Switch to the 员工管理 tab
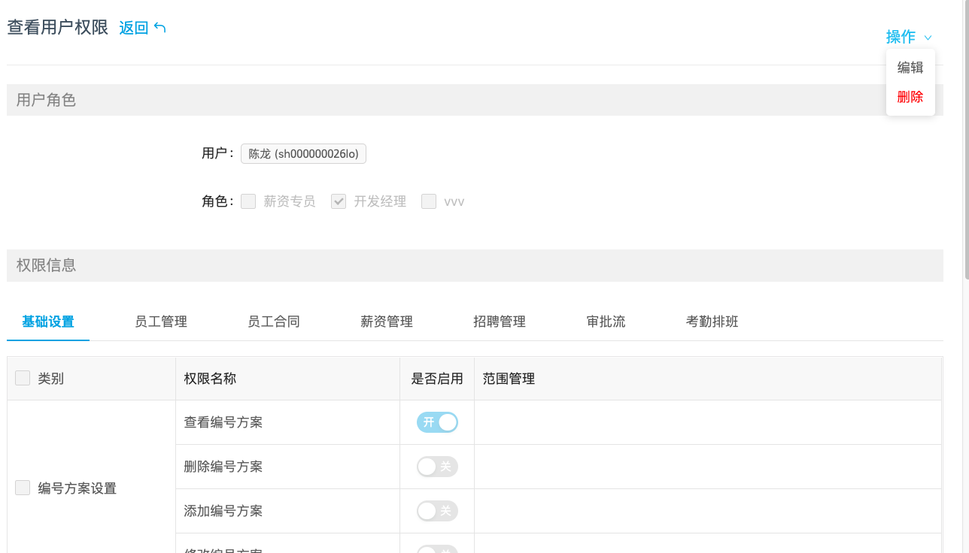 click(x=161, y=322)
